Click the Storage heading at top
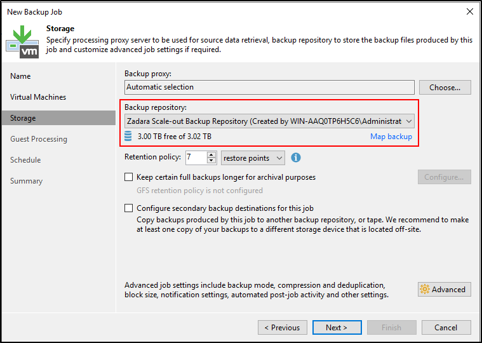Viewport: 482px width, 343px height. point(60,29)
